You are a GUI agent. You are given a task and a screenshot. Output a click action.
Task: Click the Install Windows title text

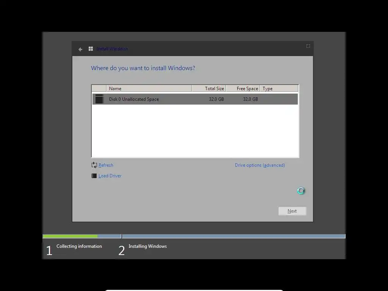pos(112,49)
